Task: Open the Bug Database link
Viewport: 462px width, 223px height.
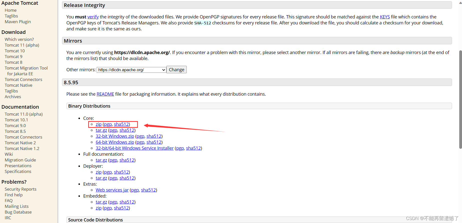Action: pyautogui.click(x=18, y=212)
